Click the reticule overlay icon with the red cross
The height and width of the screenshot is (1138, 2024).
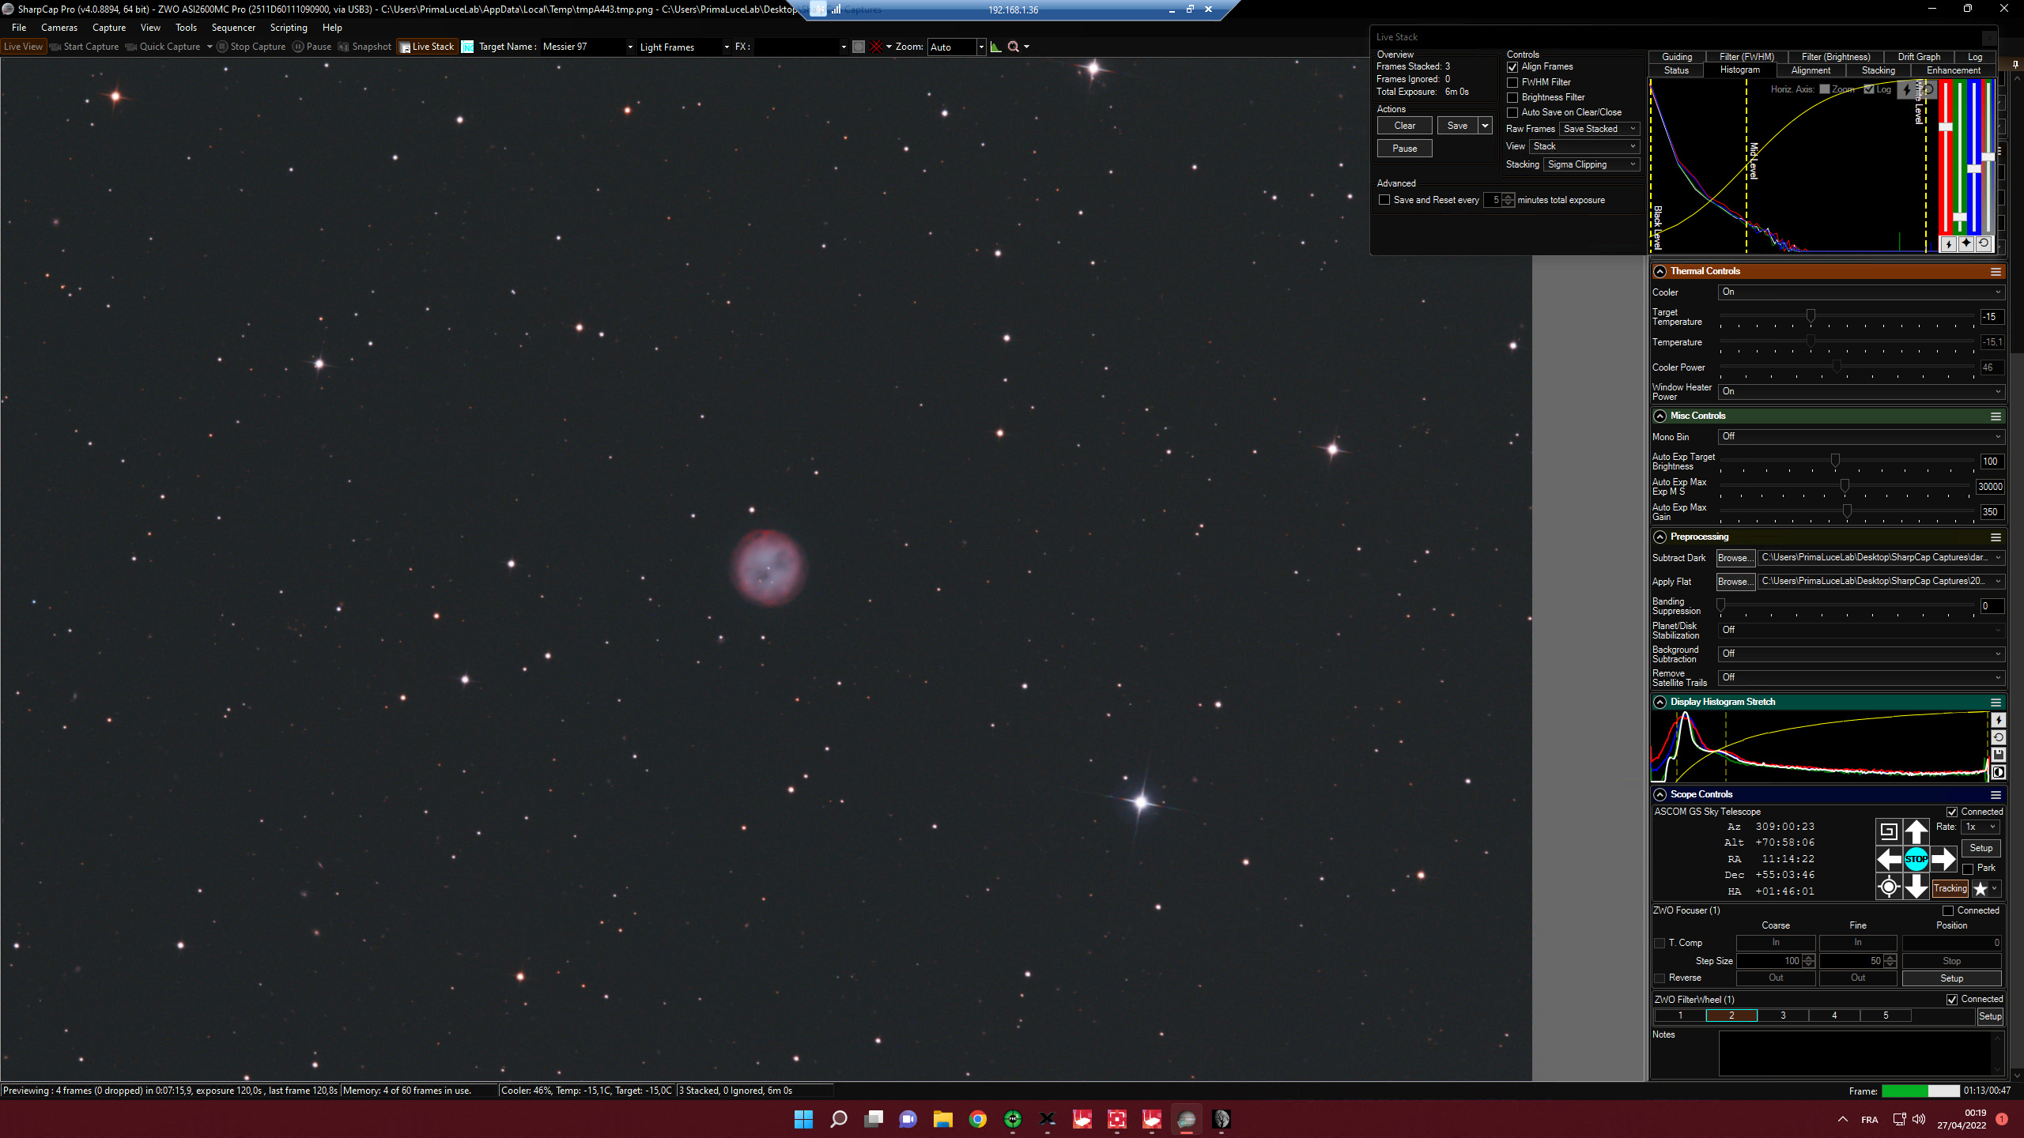coord(876,47)
